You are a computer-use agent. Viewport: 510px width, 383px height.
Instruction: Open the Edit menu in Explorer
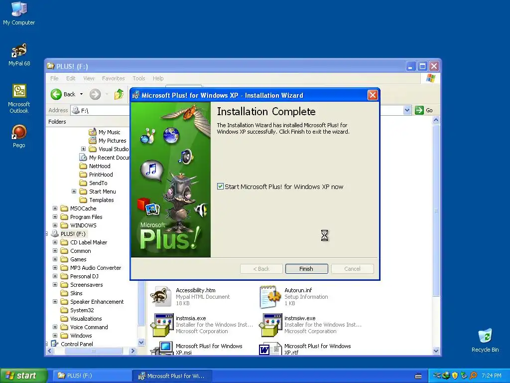71,78
